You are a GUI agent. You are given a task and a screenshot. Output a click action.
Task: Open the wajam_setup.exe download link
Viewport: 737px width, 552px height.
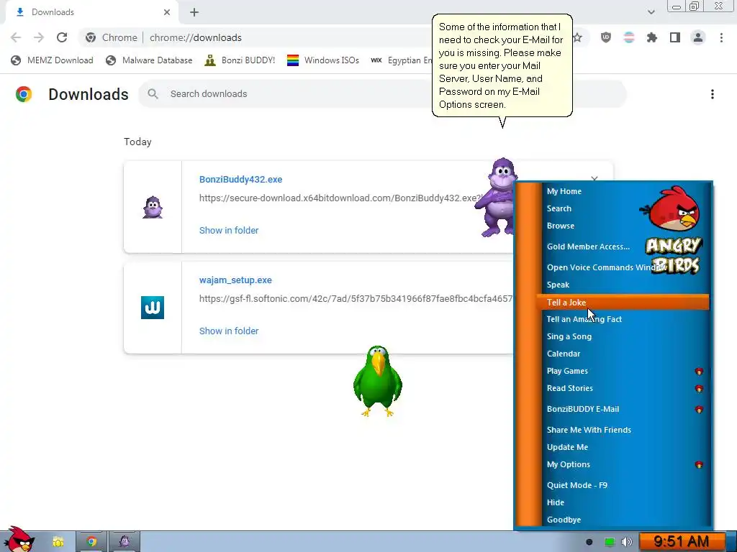pyautogui.click(x=235, y=280)
